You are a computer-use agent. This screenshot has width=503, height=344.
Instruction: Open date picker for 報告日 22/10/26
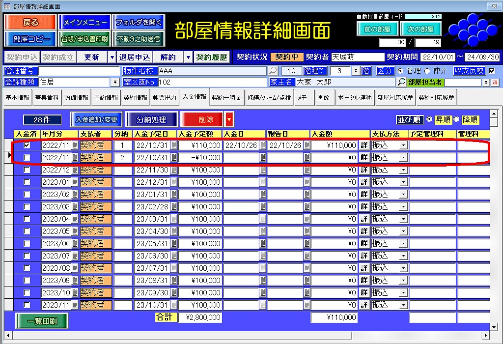307,145
